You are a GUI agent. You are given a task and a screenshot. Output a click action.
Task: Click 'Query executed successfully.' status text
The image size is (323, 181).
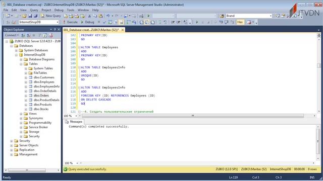[87, 169]
